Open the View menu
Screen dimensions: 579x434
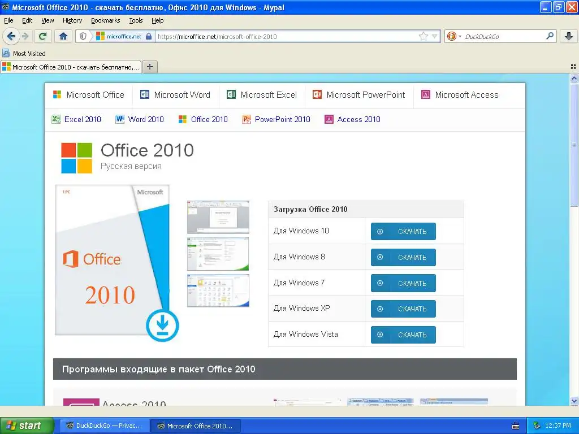[47, 20]
